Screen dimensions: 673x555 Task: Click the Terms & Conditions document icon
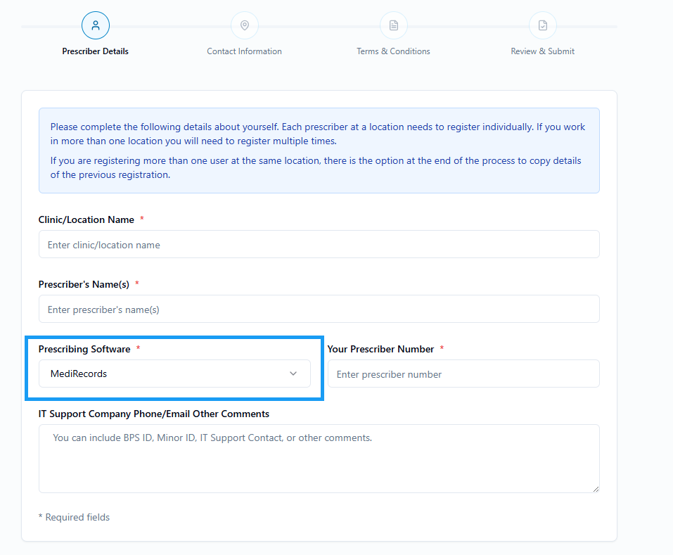pyautogui.click(x=394, y=26)
